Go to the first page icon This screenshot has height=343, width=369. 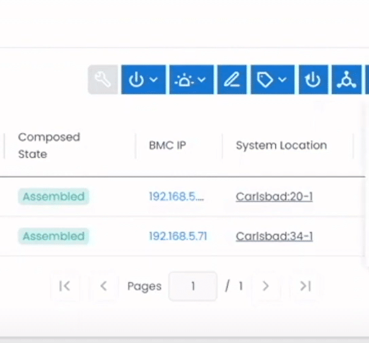[x=65, y=286]
